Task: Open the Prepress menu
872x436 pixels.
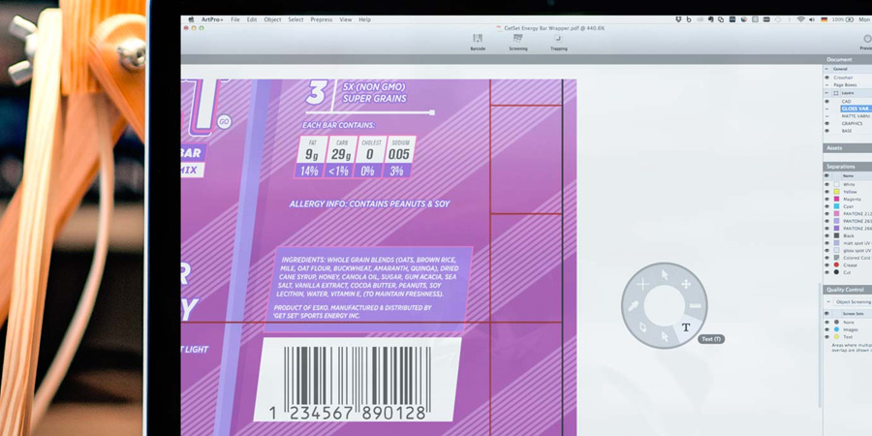Action: tap(322, 19)
